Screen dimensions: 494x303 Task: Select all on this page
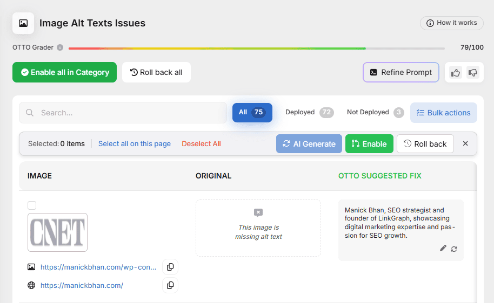tap(134, 144)
